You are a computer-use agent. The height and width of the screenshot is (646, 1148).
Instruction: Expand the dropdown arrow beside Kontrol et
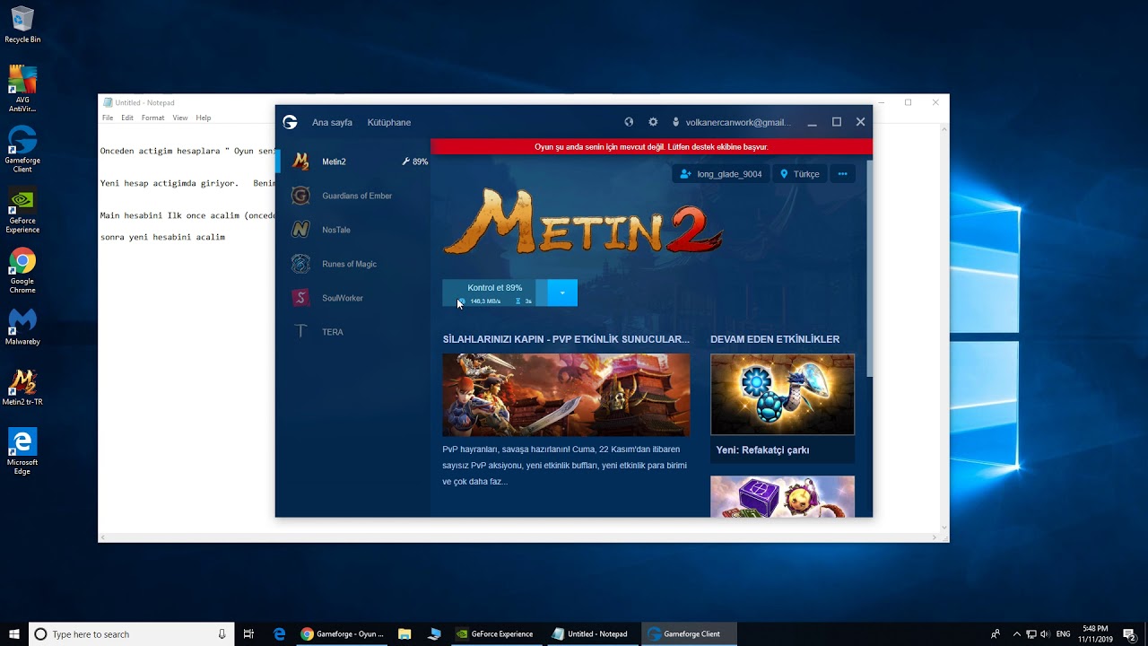tap(562, 292)
